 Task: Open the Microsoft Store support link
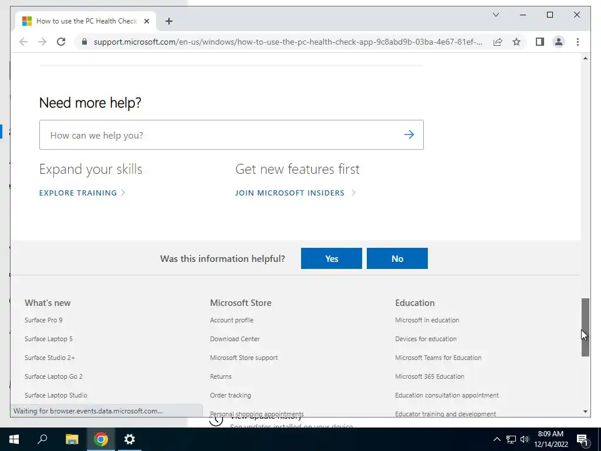point(244,358)
